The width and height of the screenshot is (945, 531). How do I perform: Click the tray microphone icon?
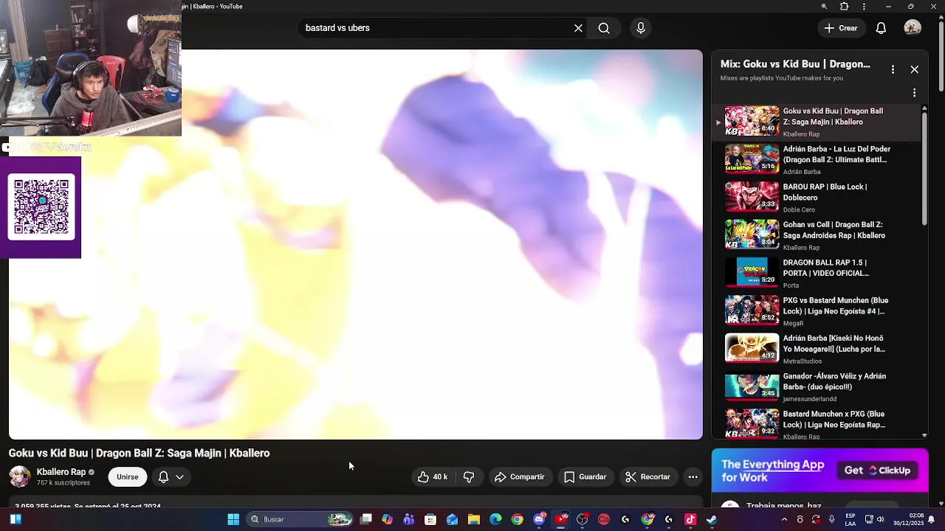(x=832, y=519)
